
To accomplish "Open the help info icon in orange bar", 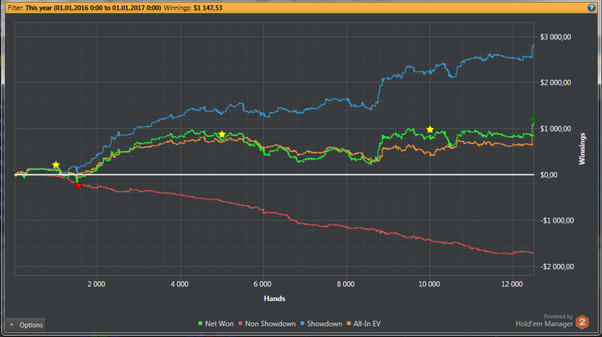I will 592,8.
